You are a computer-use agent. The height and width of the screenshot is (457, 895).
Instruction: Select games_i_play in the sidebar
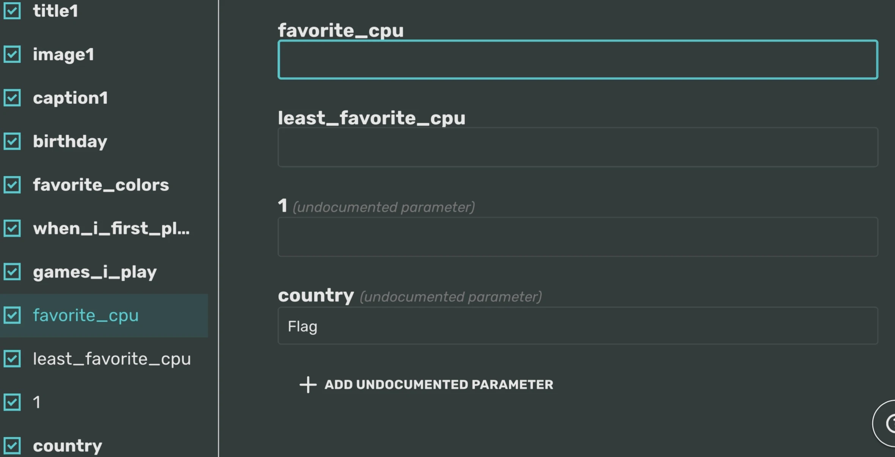click(94, 272)
